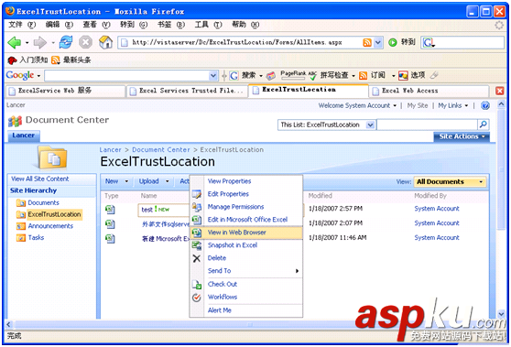Click Excel icon in 11:46 AM row
Screen dimensions: 511x347
pos(110,238)
